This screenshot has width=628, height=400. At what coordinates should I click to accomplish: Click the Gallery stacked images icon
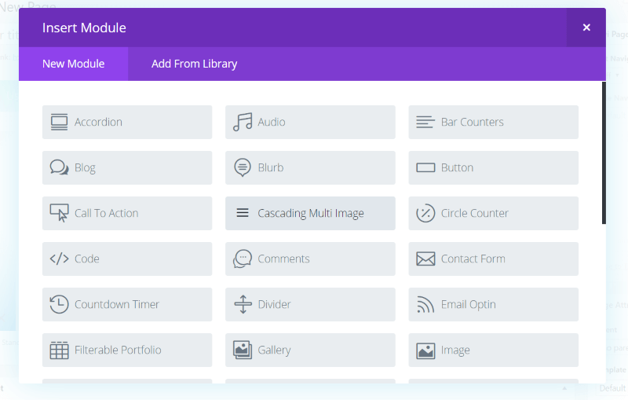click(243, 350)
